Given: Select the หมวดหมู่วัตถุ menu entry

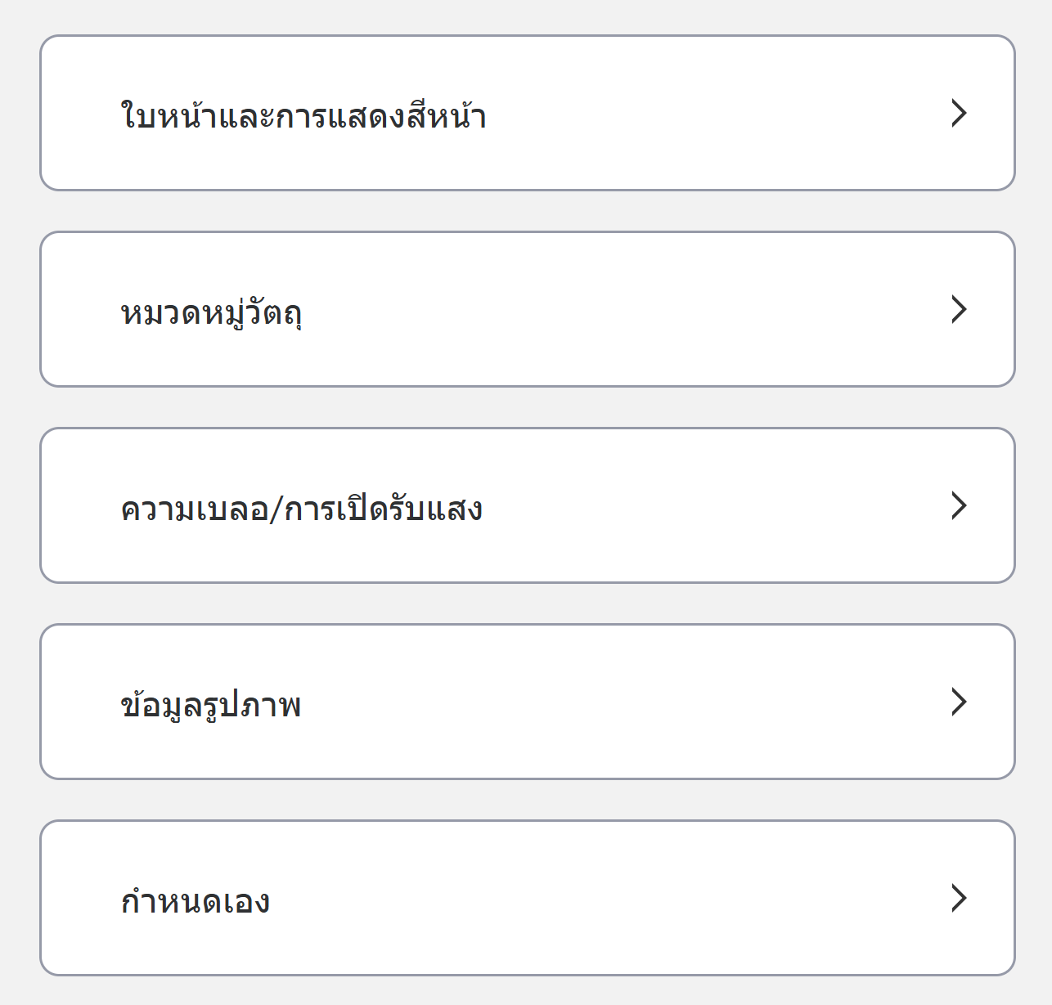Looking at the screenshot, I should click(x=527, y=309).
